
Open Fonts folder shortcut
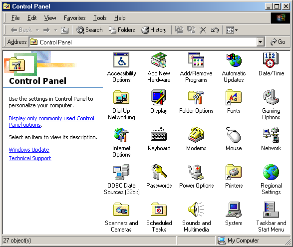click(x=234, y=97)
